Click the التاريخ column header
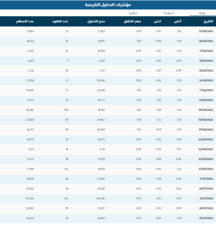216x227 pixels. pos(208,21)
